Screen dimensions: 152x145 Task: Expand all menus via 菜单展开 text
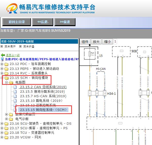click(10, 46)
